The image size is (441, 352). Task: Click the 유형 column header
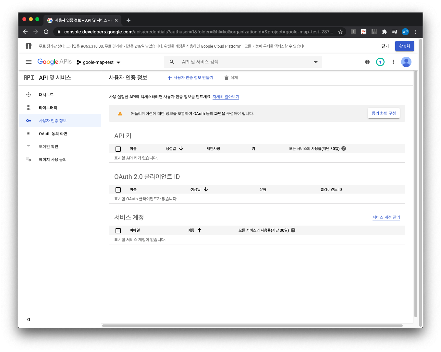pos(263,190)
